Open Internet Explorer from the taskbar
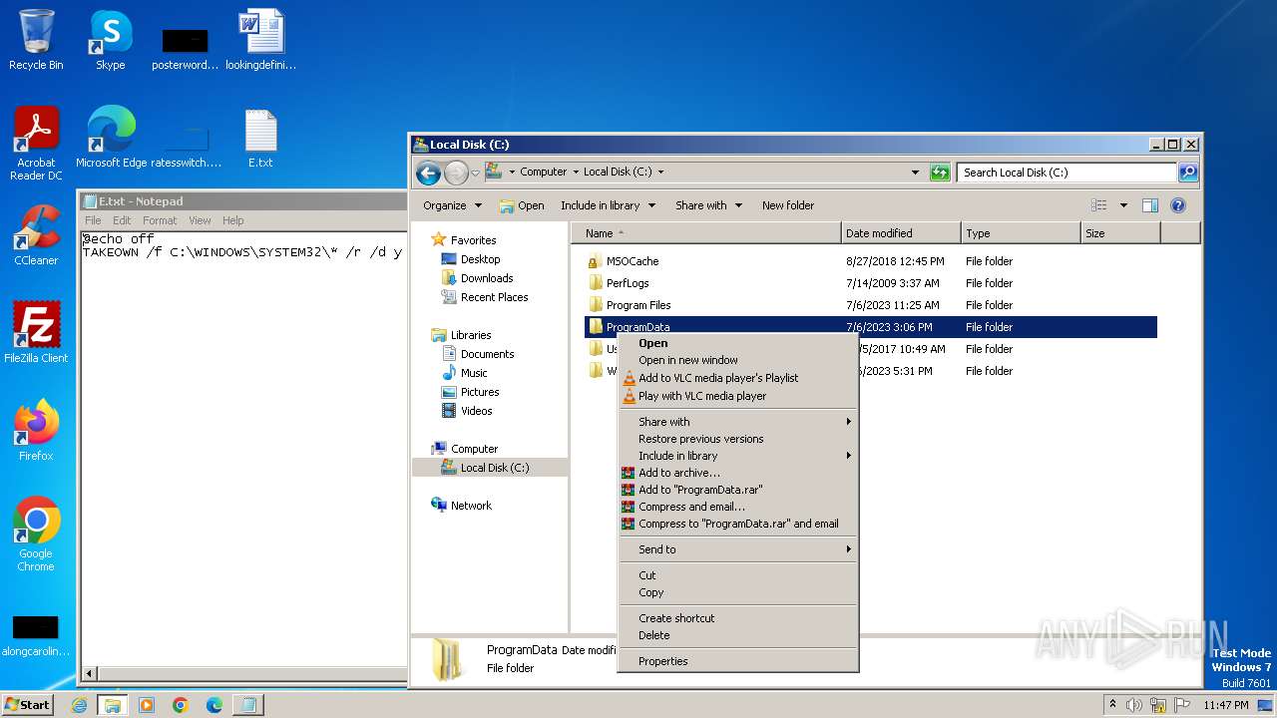This screenshot has width=1277, height=718. pyautogui.click(x=80, y=705)
